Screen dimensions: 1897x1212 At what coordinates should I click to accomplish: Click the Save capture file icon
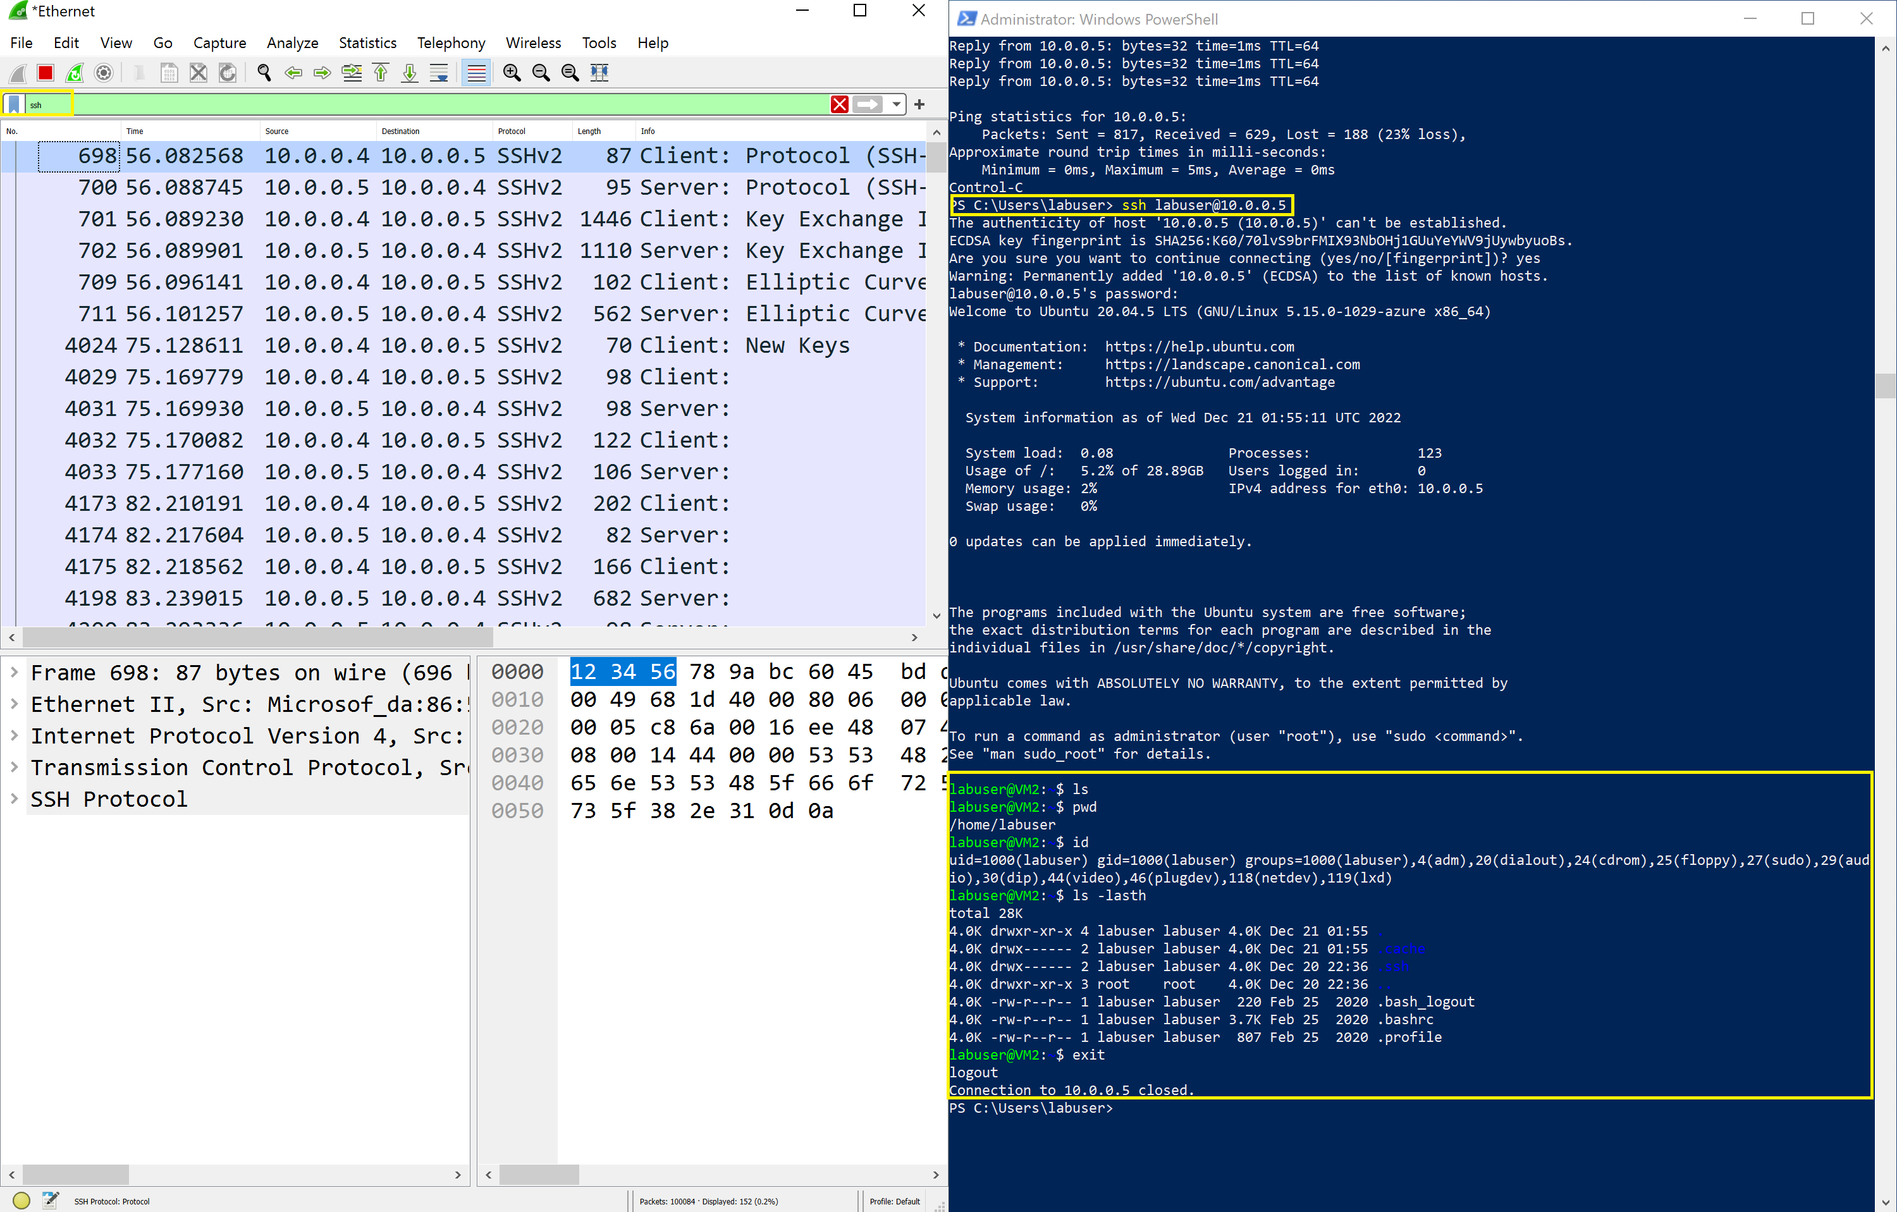click(169, 73)
